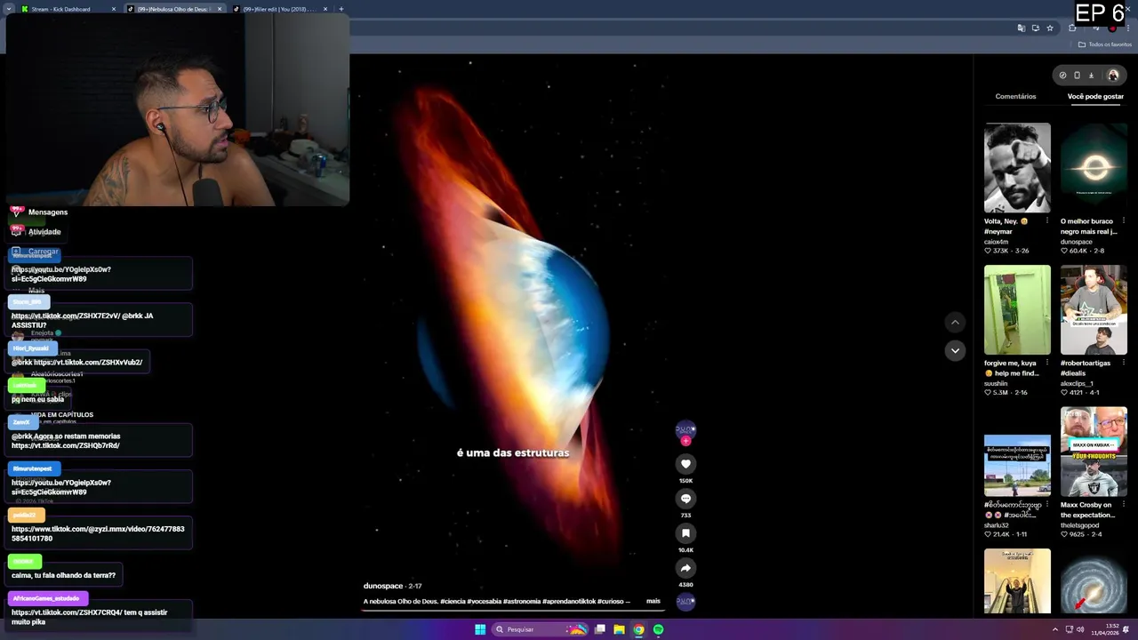Open the sharlu32 video thumbnail
1138x640 pixels.
[1017, 466]
